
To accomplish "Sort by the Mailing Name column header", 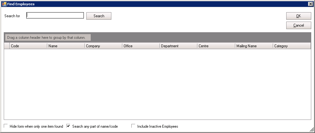I will (x=254, y=46).
